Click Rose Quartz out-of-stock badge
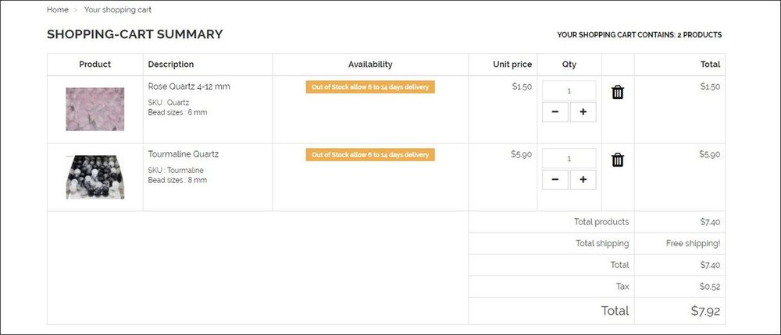 click(x=370, y=87)
